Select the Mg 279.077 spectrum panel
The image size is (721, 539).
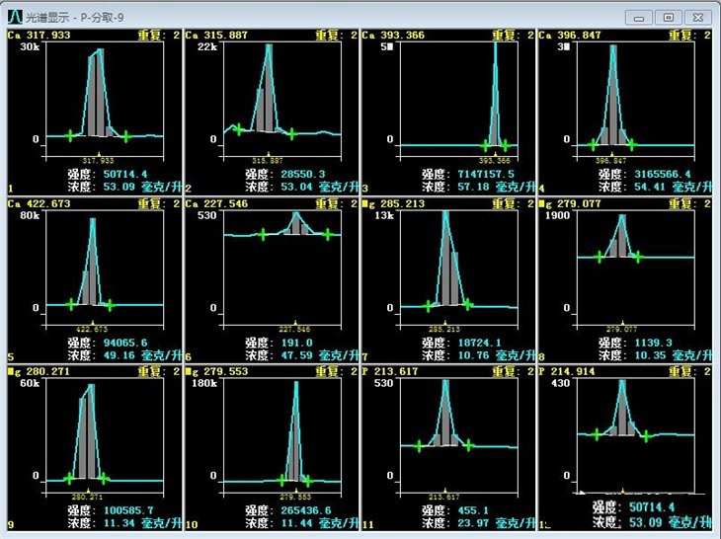tap(625, 280)
